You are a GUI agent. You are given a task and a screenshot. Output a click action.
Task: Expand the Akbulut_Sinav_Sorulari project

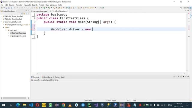[1, 16]
